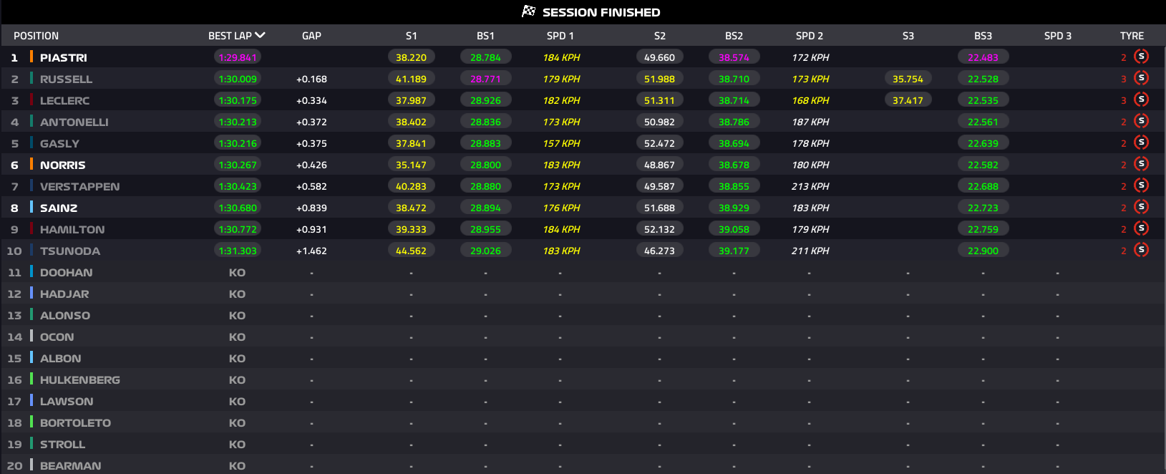This screenshot has height=474, width=1166.
Task: Click Russell's soft tyre icon
Action: [1141, 78]
